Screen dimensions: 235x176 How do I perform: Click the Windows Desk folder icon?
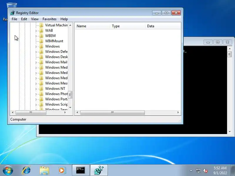pos(41,57)
